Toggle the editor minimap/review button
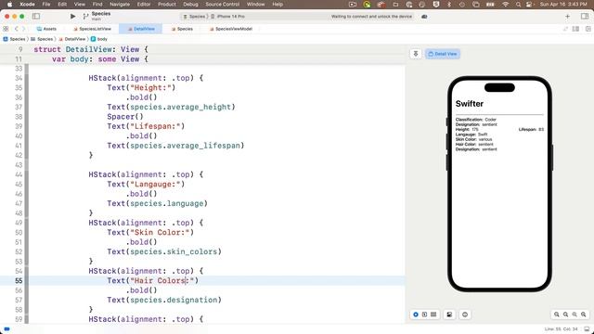This screenshot has width=594, height=334. coord(565,29)
